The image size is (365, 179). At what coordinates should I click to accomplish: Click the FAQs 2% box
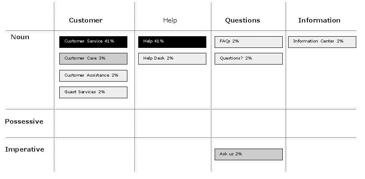pyautogui.click(x=248, y=42)
